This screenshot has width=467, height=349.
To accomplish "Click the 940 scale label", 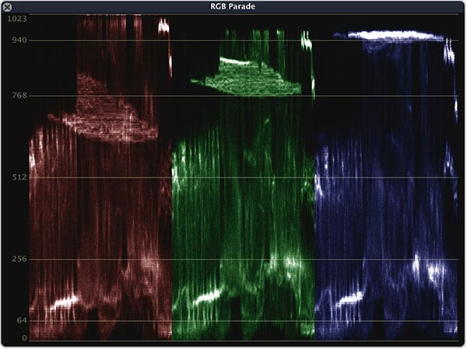I will 16,40.
